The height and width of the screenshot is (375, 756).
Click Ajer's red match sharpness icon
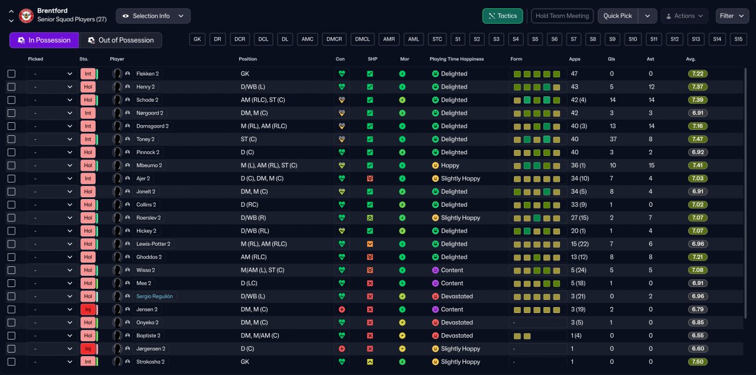click(x=370, y=178)
